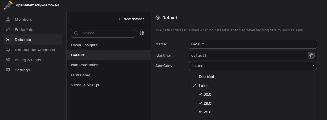Click the Members person icon

point(8,19)
